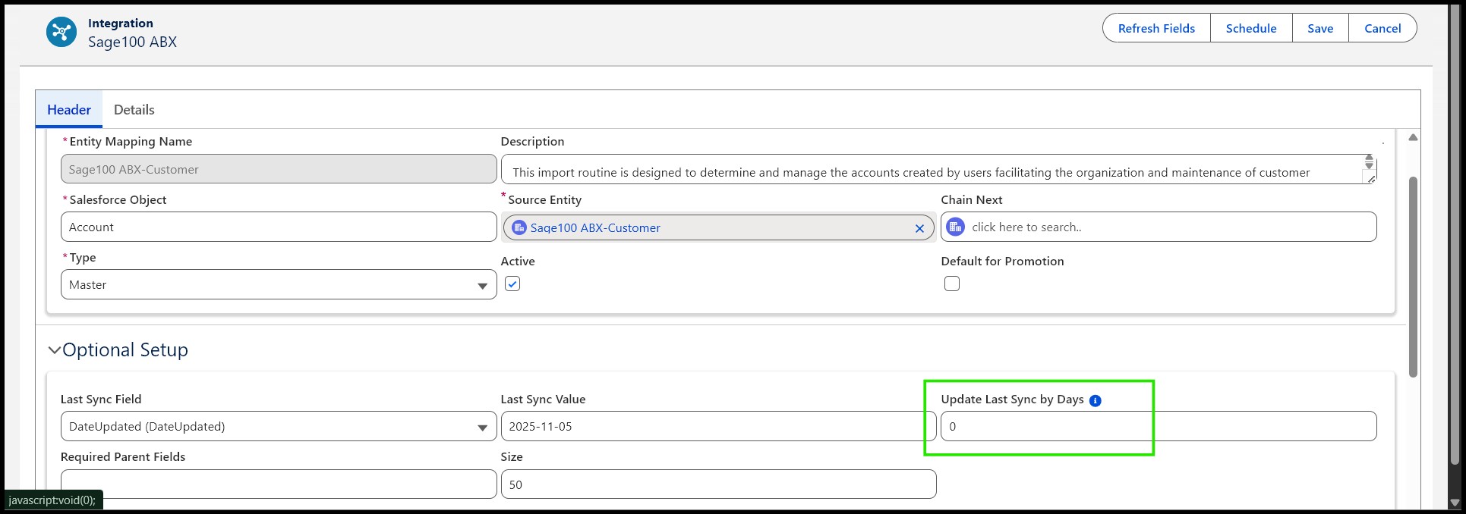1466x514 pixels.
Task: Click the Integration app icon in header
Action: click(61, 32)
